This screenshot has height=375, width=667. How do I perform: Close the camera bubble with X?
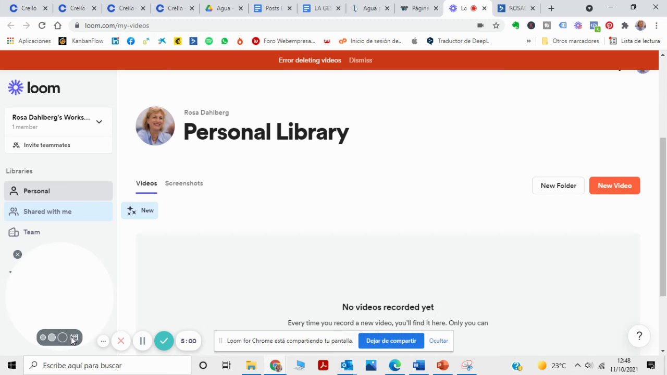click(x=18, y=254)
